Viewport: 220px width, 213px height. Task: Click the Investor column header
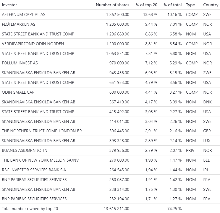pyautogui.click(x=9, y=5)
